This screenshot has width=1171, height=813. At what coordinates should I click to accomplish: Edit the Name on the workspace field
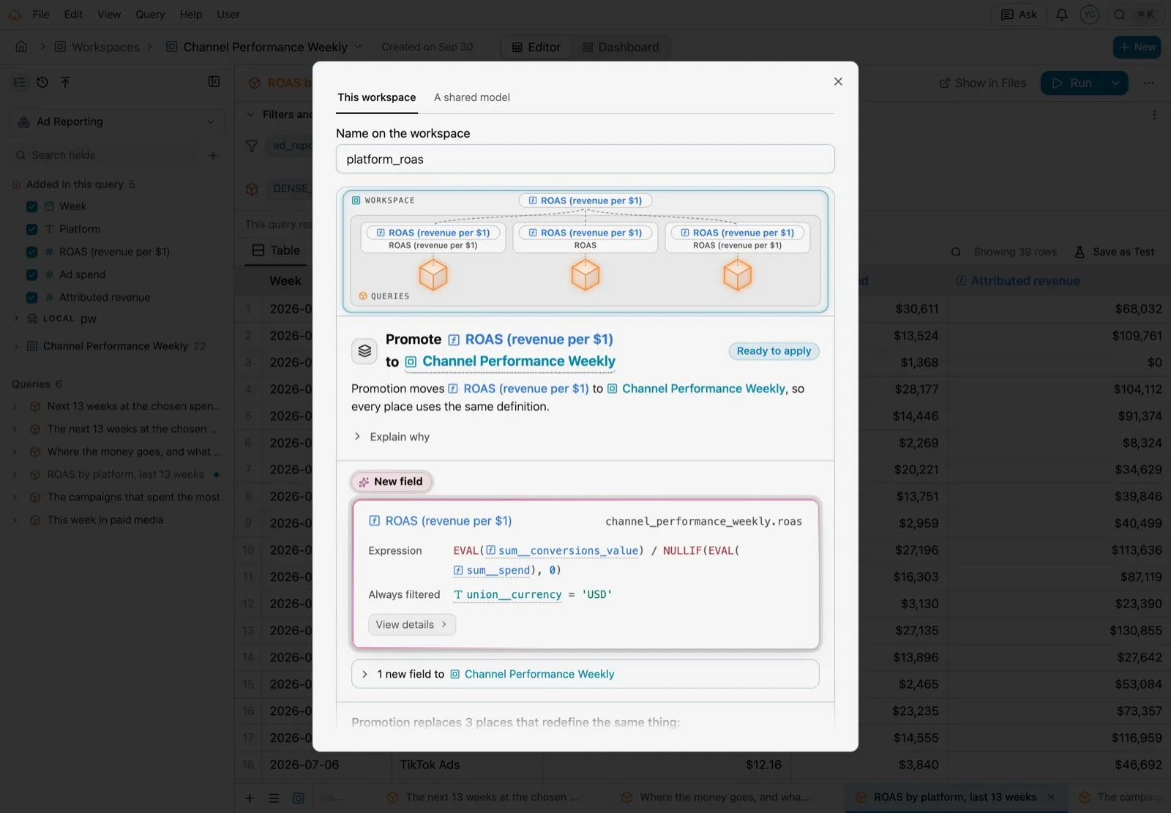tap(585, 159)
